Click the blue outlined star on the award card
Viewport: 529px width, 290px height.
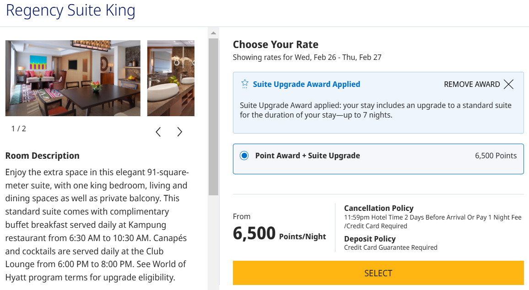pyautogui.click(x=245, y=84)
